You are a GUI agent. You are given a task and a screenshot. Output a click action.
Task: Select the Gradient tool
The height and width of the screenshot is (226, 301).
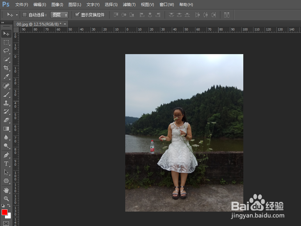(6, 129)
